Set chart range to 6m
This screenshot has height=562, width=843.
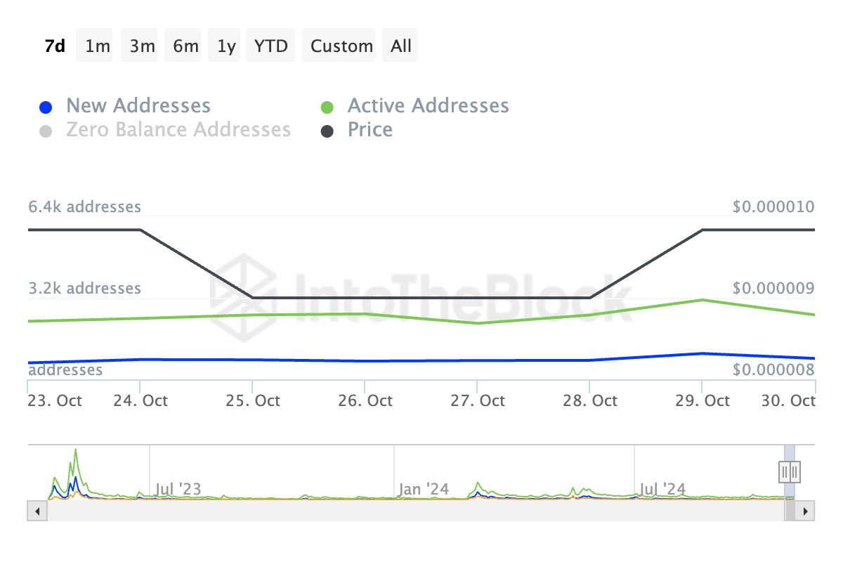(x=185, y=46)
